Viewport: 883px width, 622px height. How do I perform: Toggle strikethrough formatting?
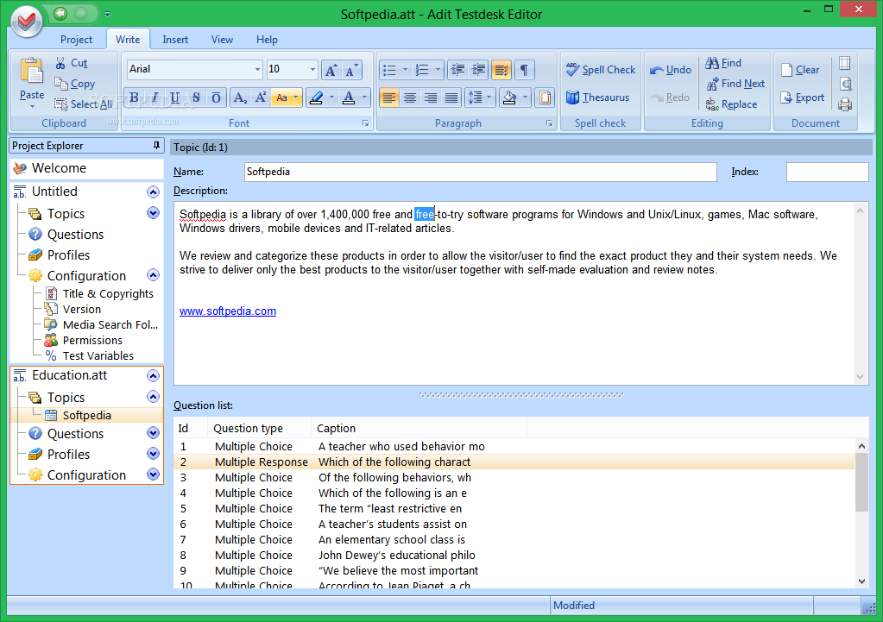click(196, 98)
